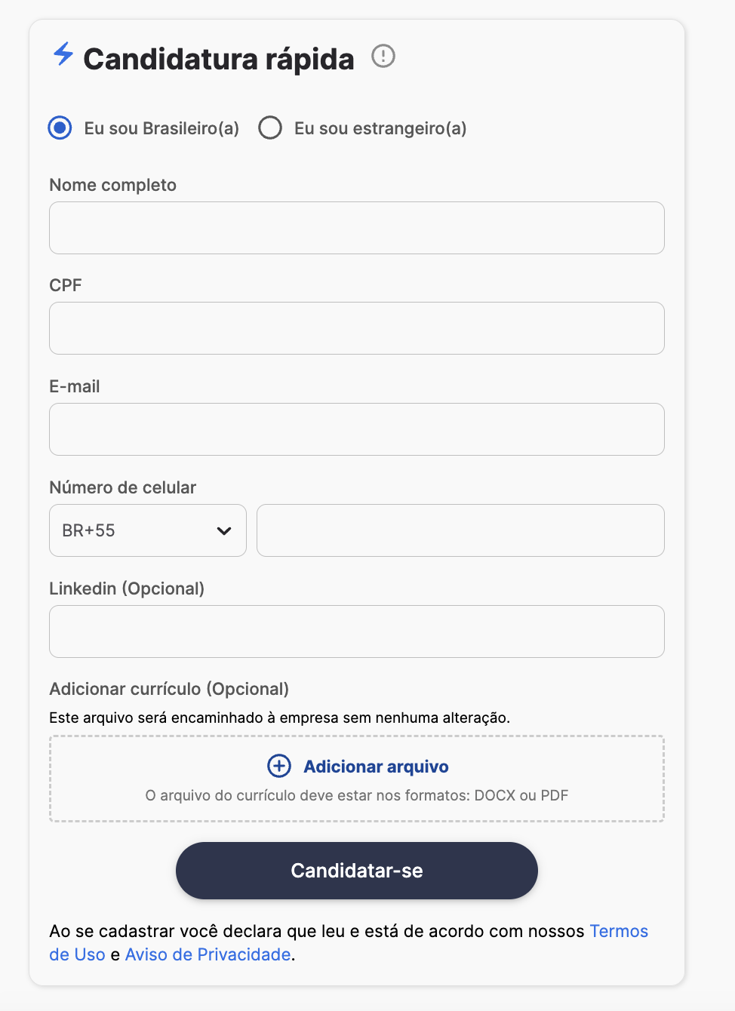Screen dimensions: 735x1011
Task: Select the "Eu sou estrangeiro(a)" radio button
Action: 270,128
